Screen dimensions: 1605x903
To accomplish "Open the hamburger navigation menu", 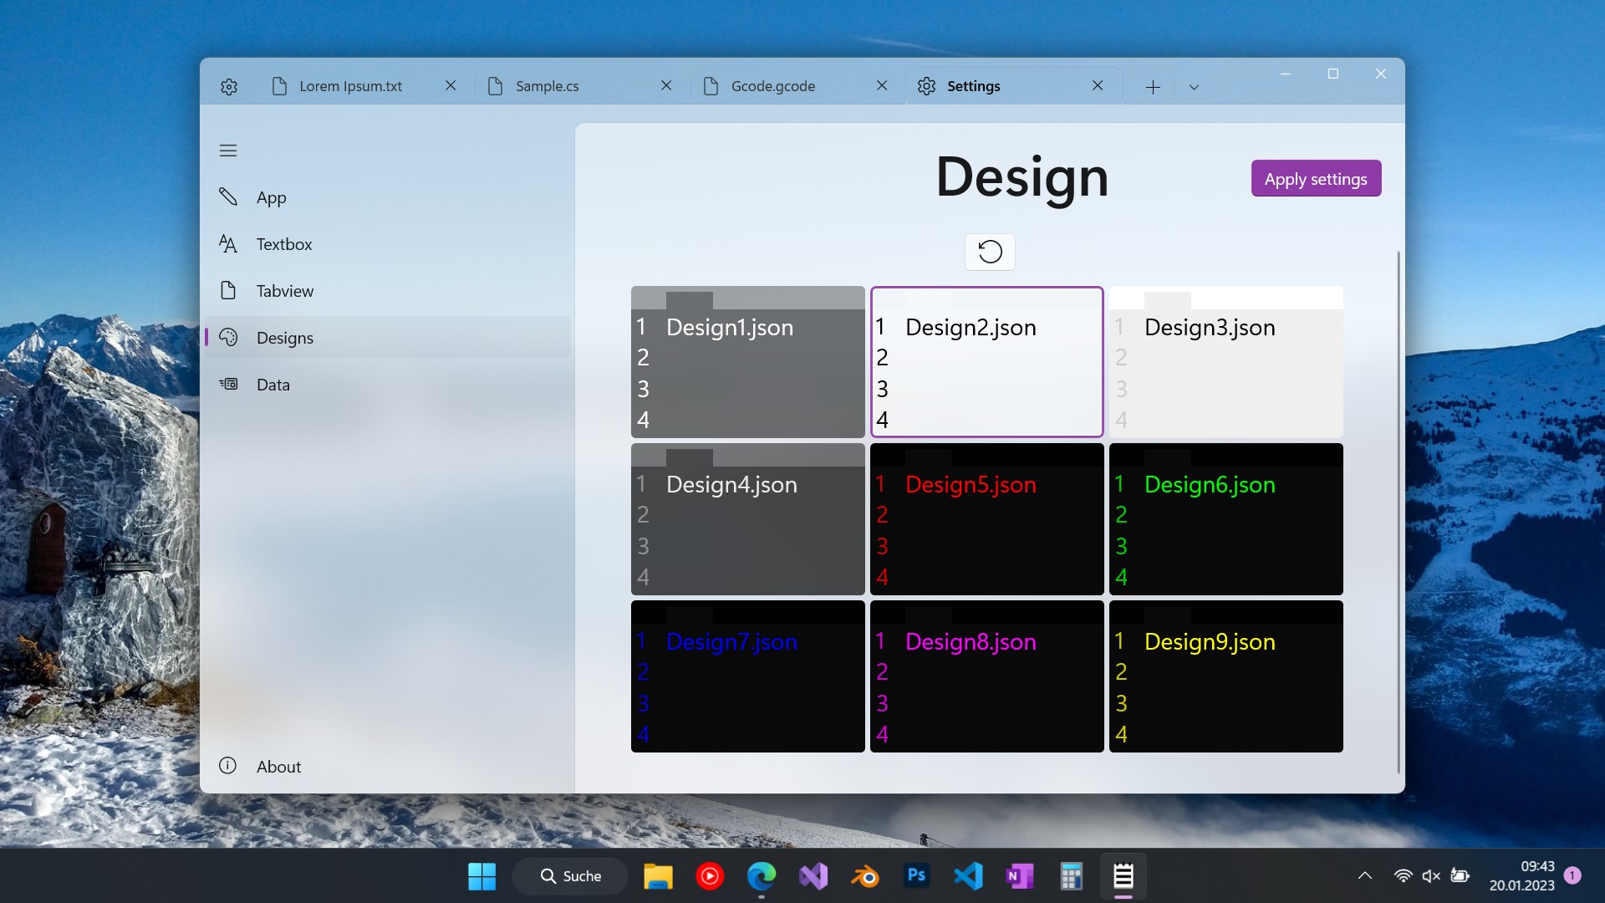I will click(x=228, y=150).
